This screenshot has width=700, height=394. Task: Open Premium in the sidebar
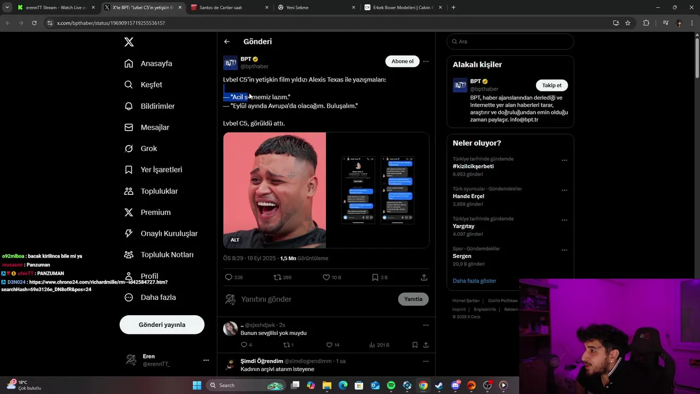coord(147,212)
